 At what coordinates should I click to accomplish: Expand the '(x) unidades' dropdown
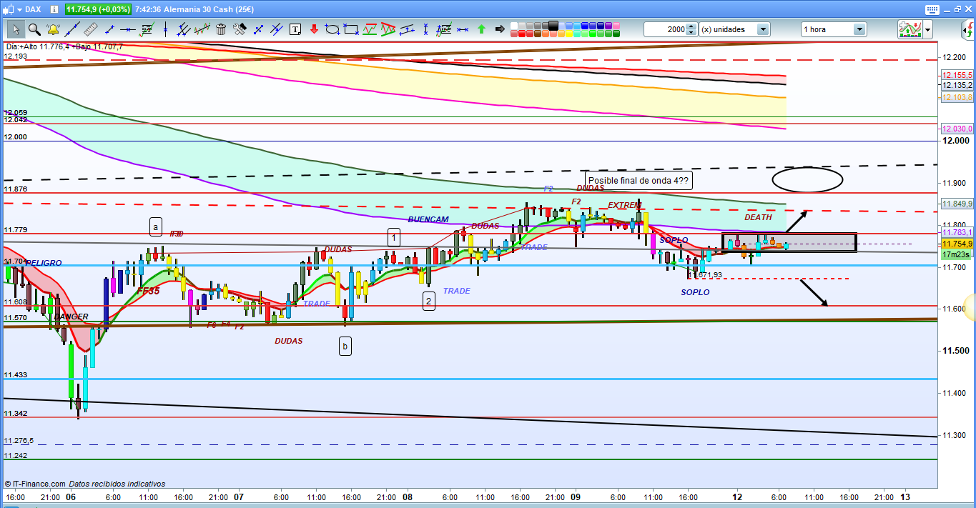point(763,29)
